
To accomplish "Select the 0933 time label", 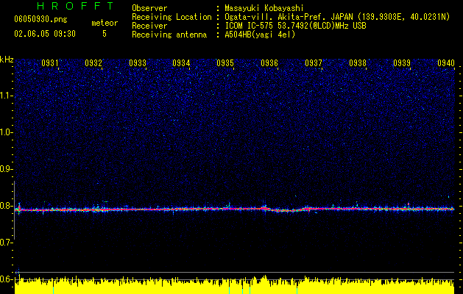I will [138, 63].
